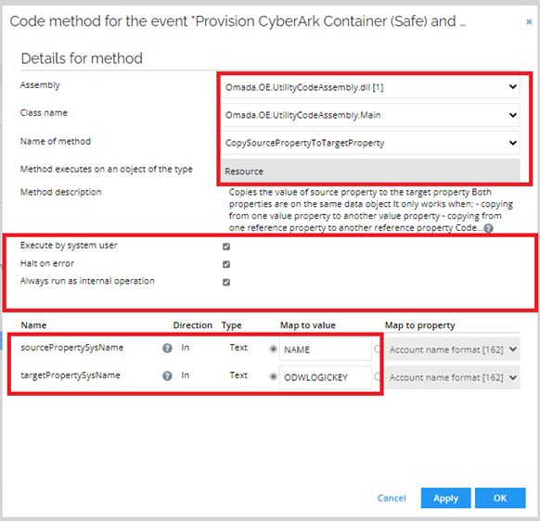Choose Map to property radio for targetPropertySysName
Viewport: 540px width, 521px height.
click(377, 376)
